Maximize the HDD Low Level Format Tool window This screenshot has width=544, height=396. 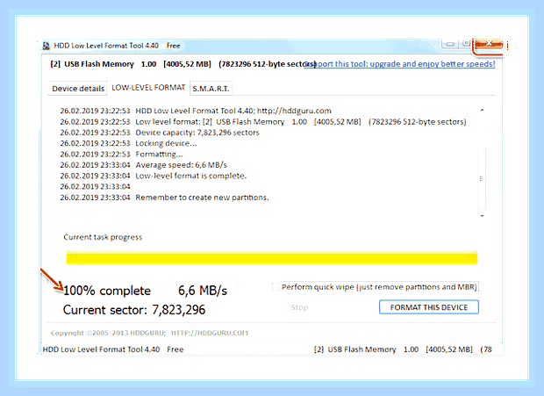466,44
